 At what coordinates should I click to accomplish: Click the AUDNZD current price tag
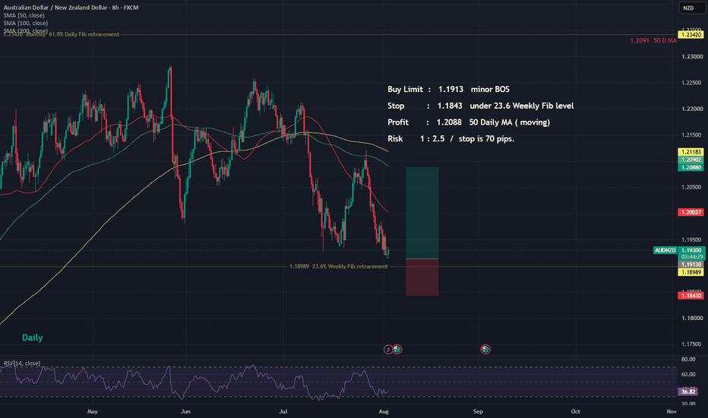click(665, 250)
